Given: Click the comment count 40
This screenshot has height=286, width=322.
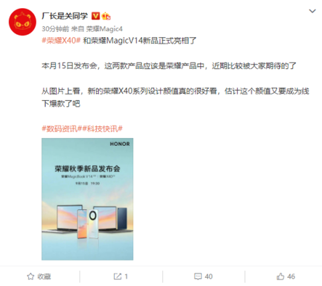Looking at the screenshot, I should pyautogui.click(x=209, y=277).
